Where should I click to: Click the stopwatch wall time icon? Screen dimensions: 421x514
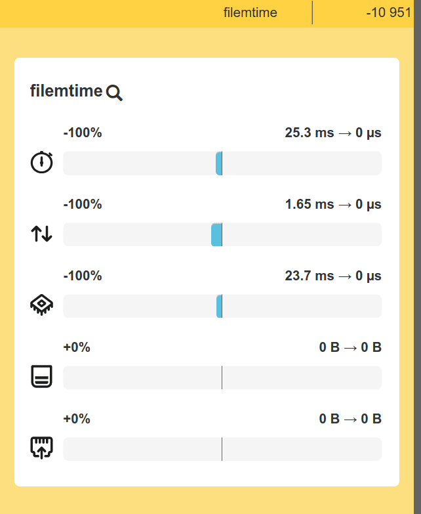click(42, 162)
